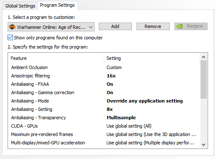The image size is (216, 159).
Task: Click the scroll down arrow of settings list
Action: pyautogui.click(x=203, y=145)
